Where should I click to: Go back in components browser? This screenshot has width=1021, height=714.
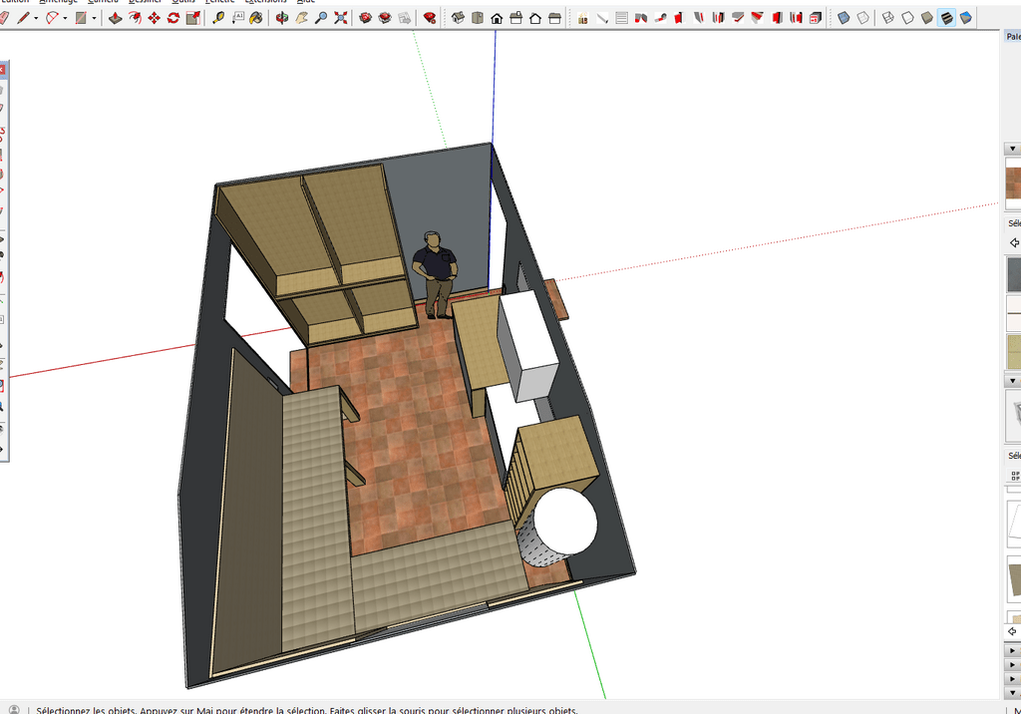click(x=1014, y=631)
